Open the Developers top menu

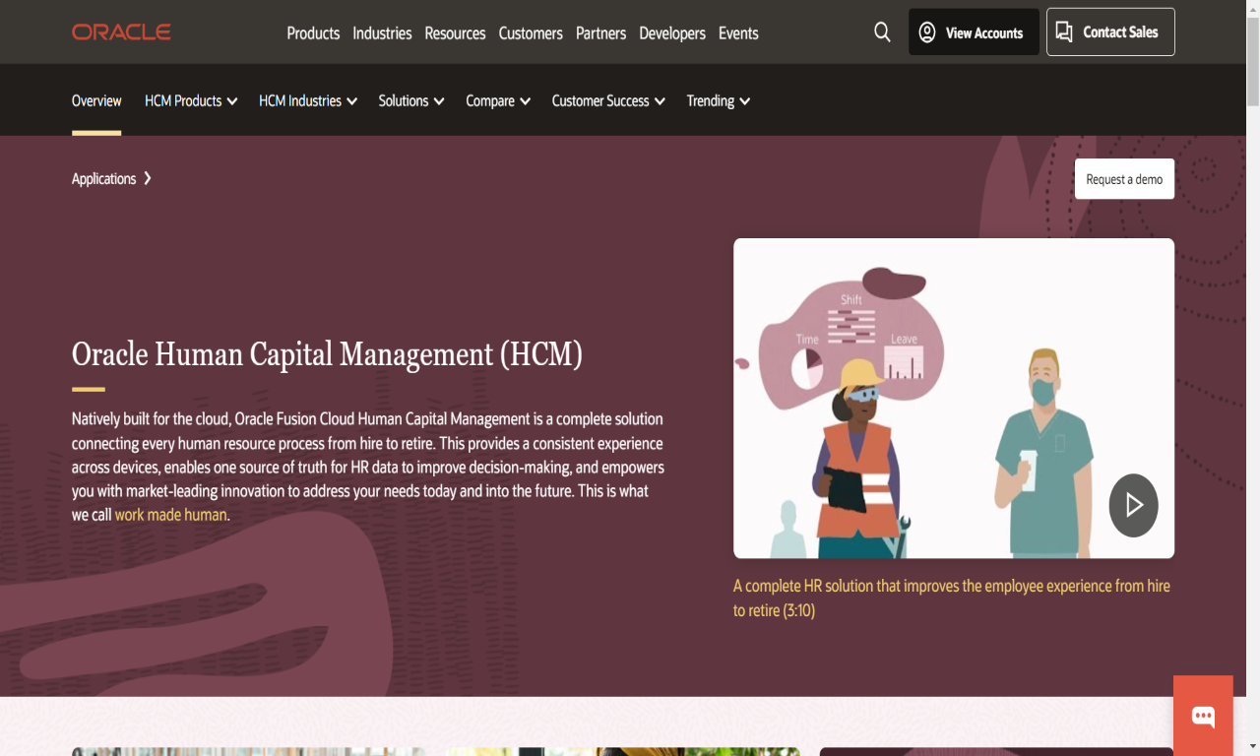[x=672, y=32]
